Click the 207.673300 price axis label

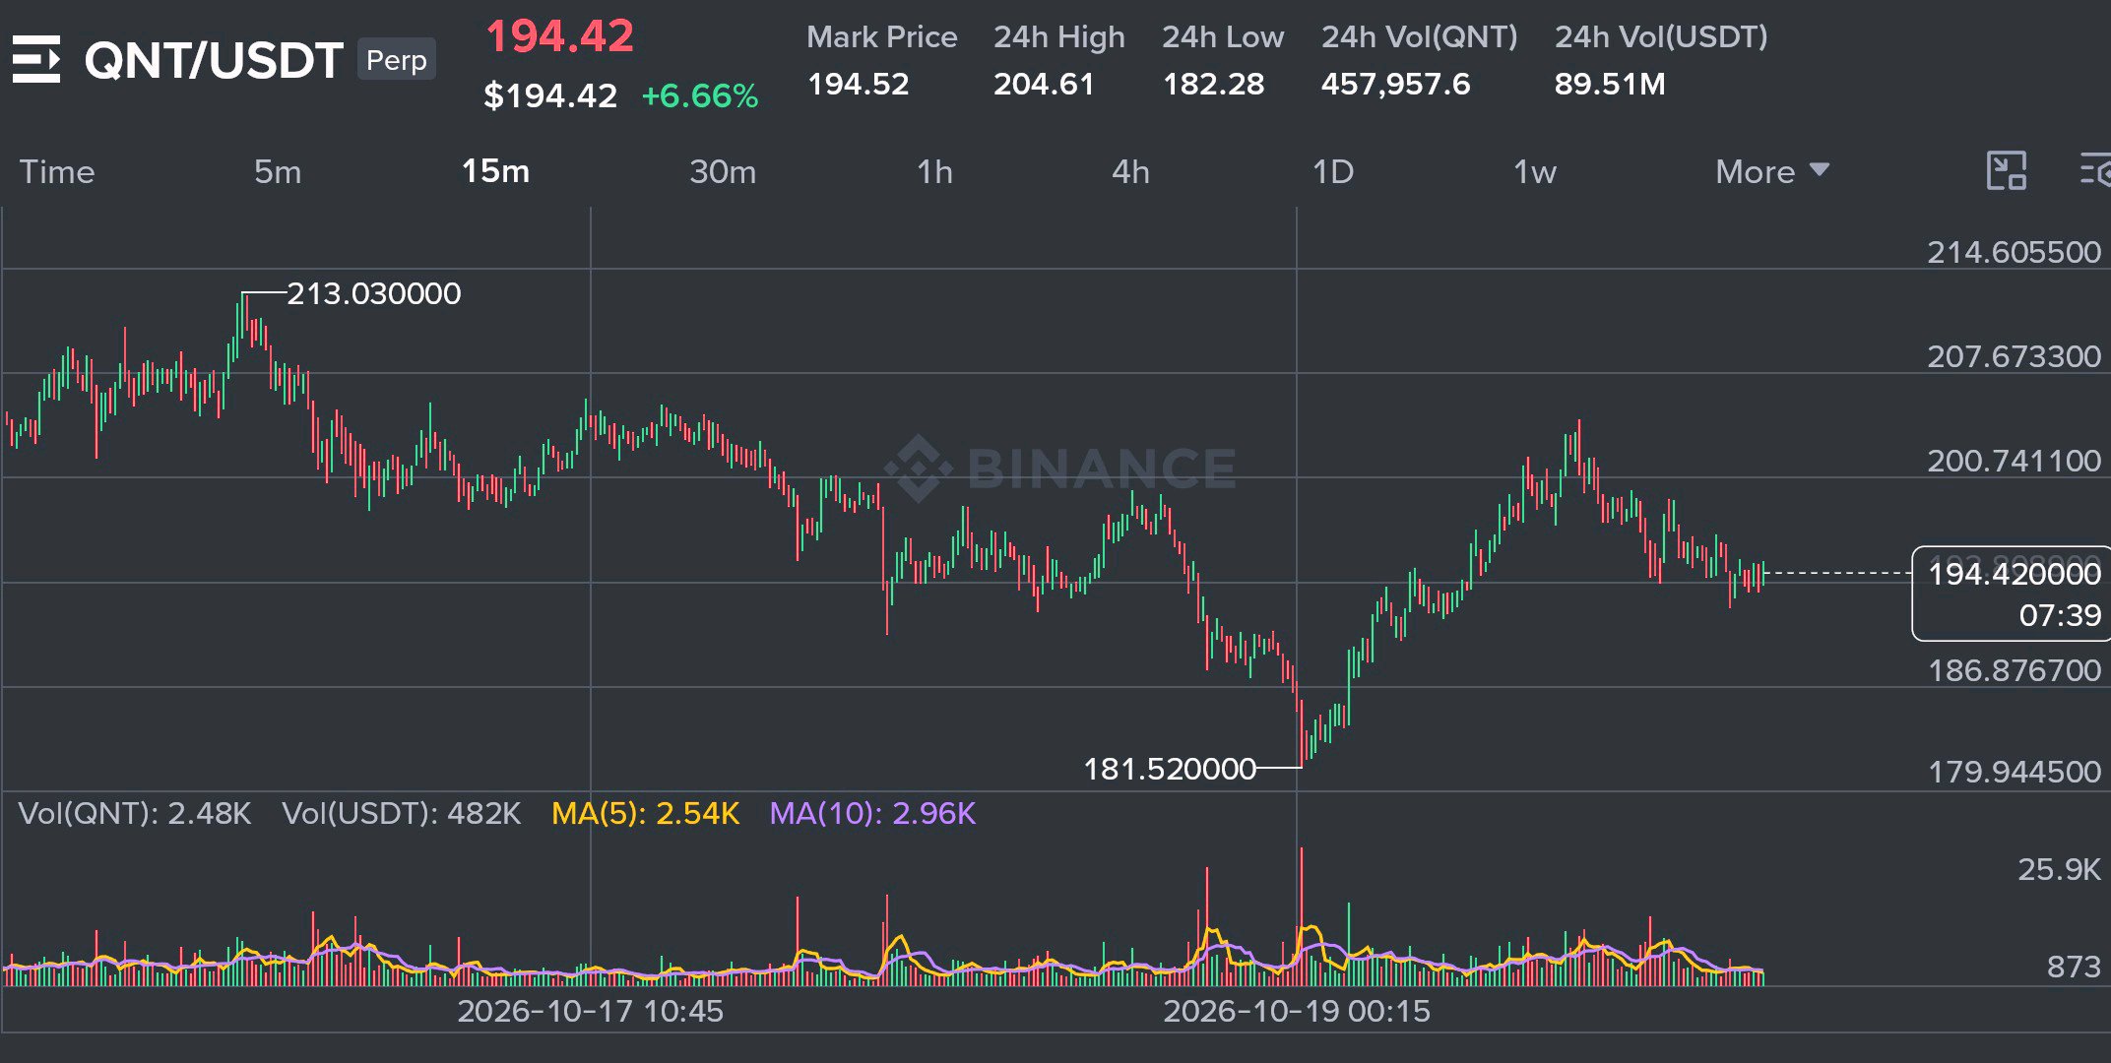(2014, 356)
